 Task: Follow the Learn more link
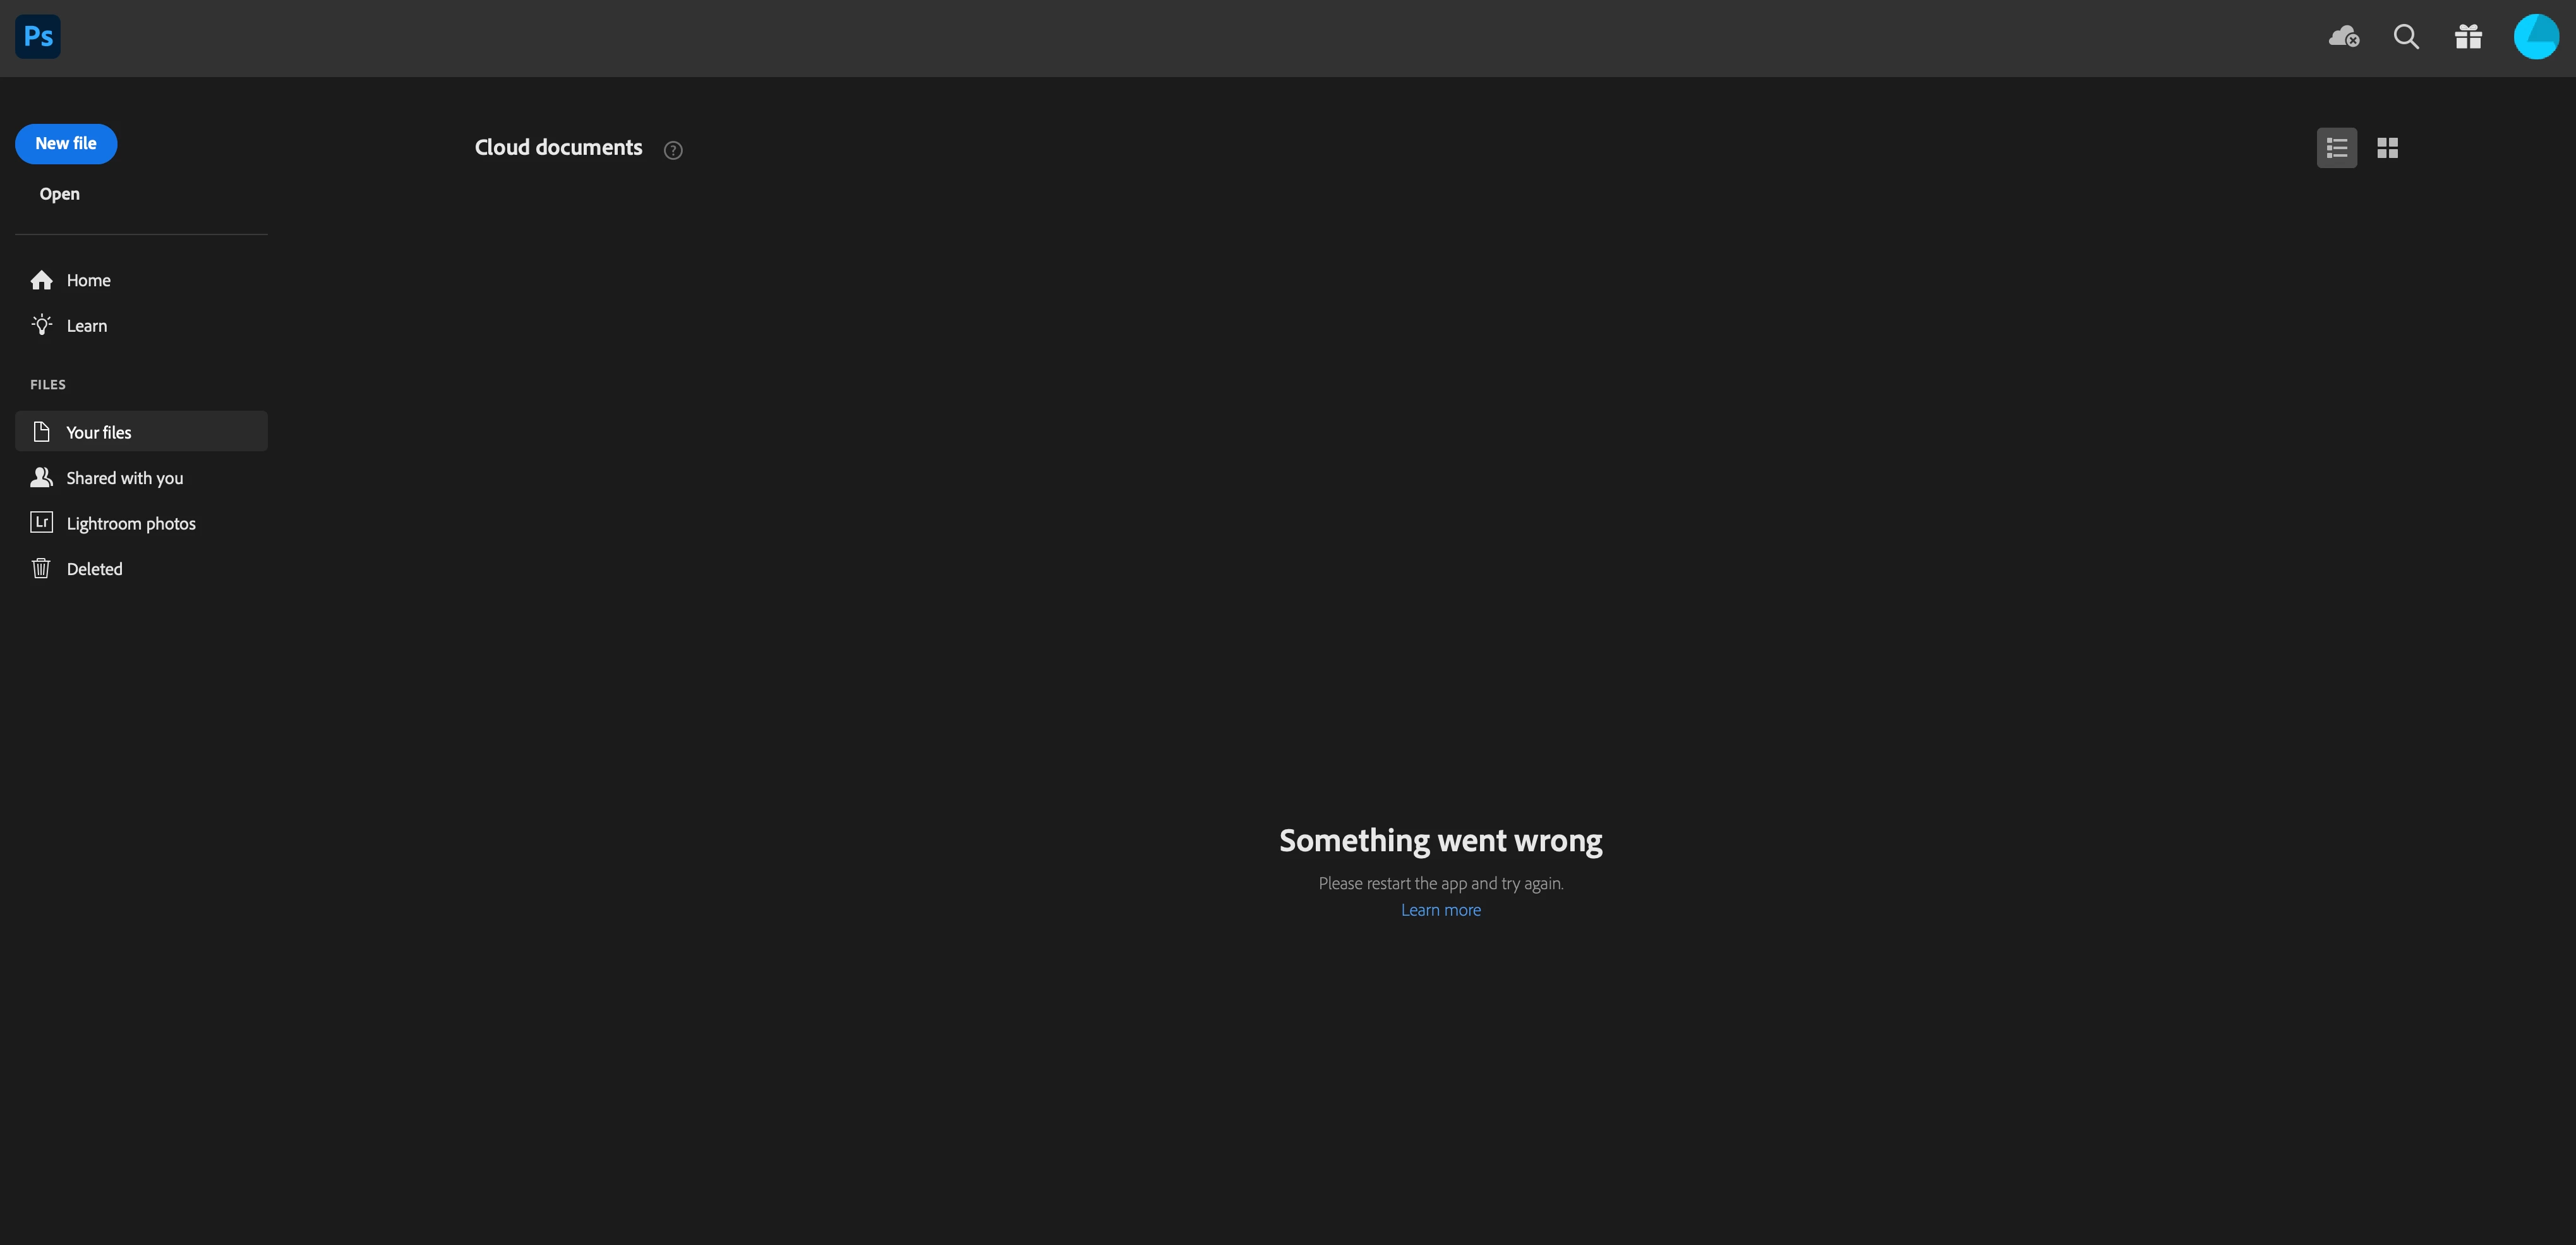[1440, 909]
